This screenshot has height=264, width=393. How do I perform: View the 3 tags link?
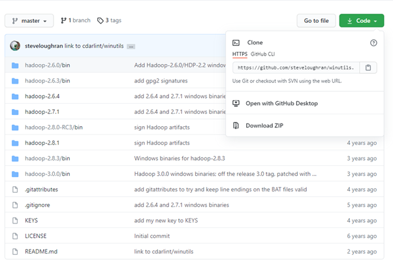109,20
